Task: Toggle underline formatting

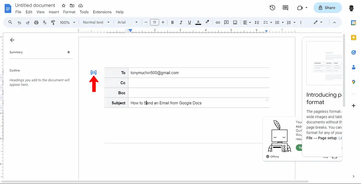Action: [190, 22]
